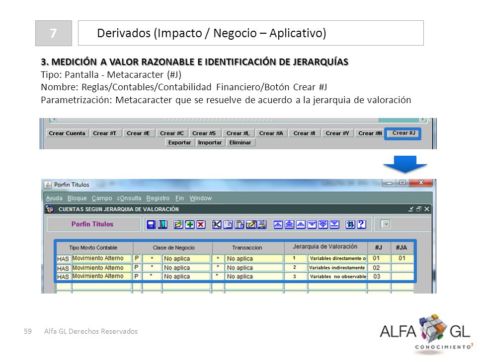This screenshot has height=357, width=477.
Task: Click the Crear #E button
Action: pos(139,133)
